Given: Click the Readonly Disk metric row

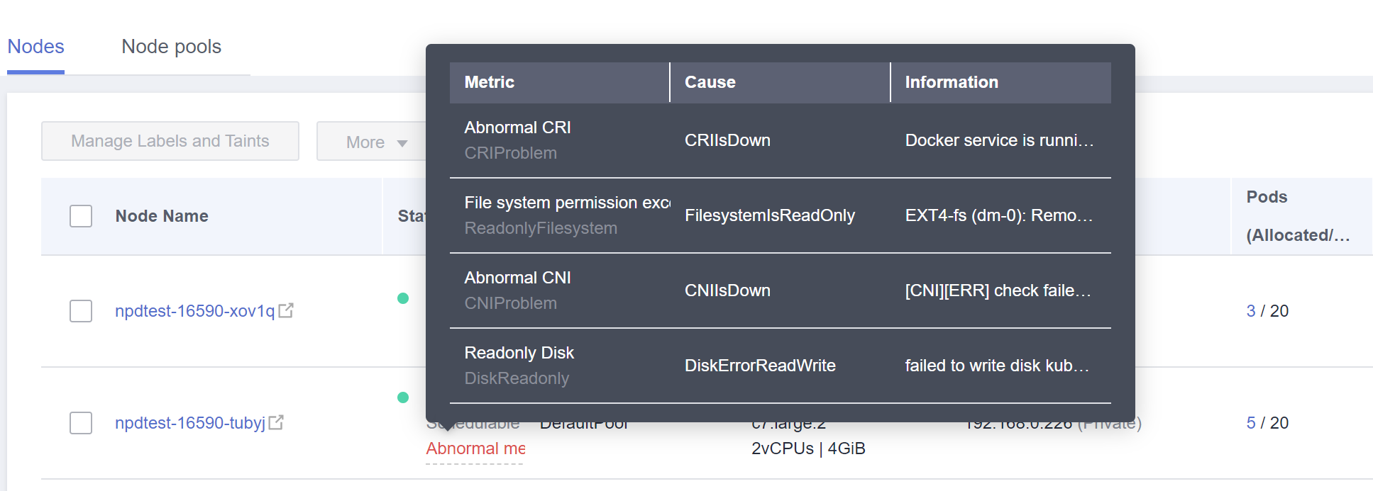Looking at the screenshot, I should (x=781, y=366).
